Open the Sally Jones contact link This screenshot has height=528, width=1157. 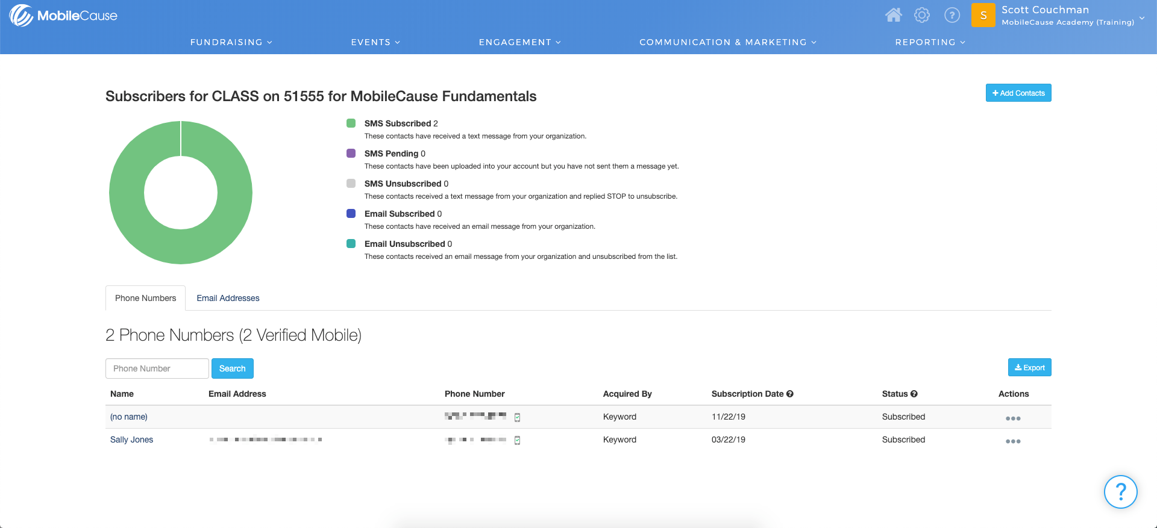(x=131, y=439)
